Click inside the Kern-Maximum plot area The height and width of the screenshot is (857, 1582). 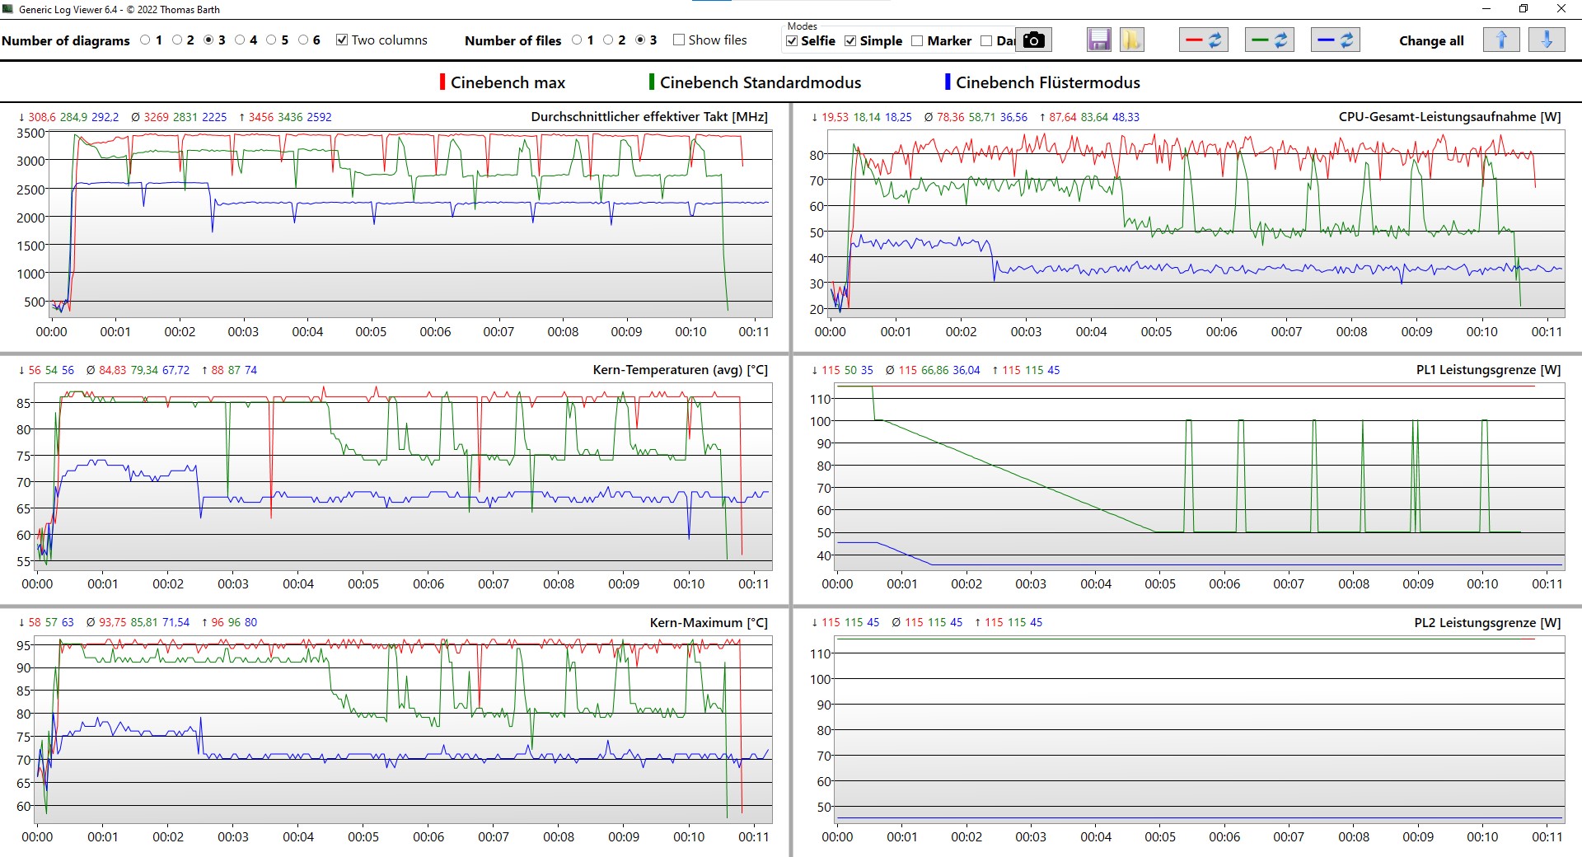(404, 728)
